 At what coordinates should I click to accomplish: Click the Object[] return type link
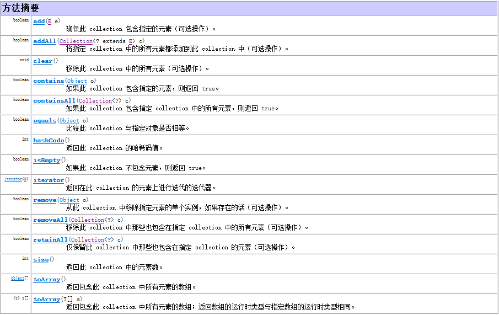tap(17, 279)
